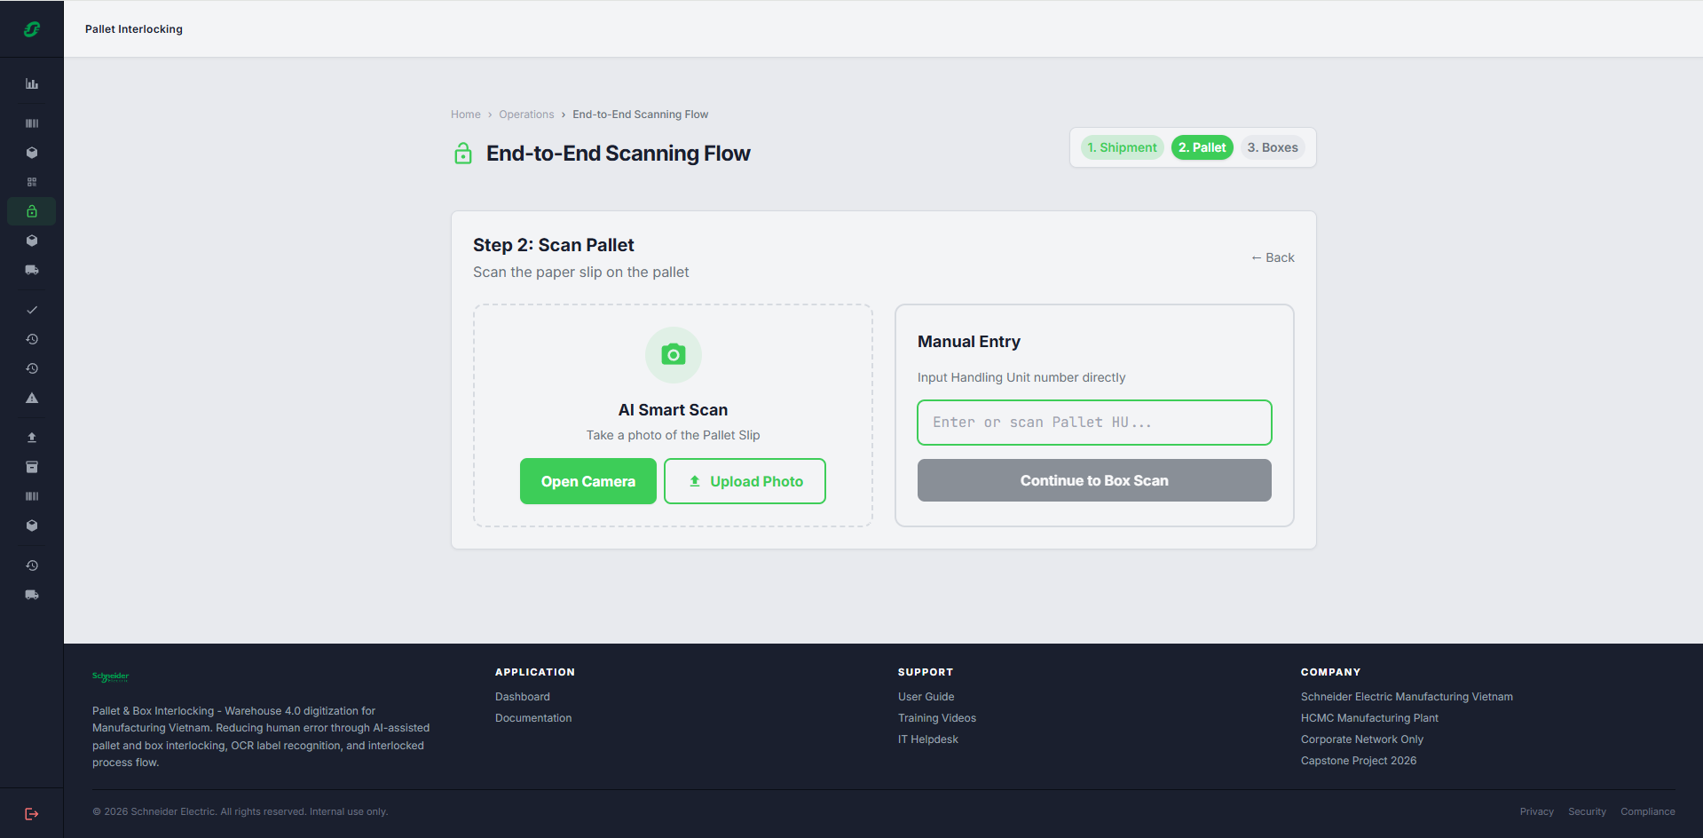Open the Operations breadcrumb link

tap(526, 115)
